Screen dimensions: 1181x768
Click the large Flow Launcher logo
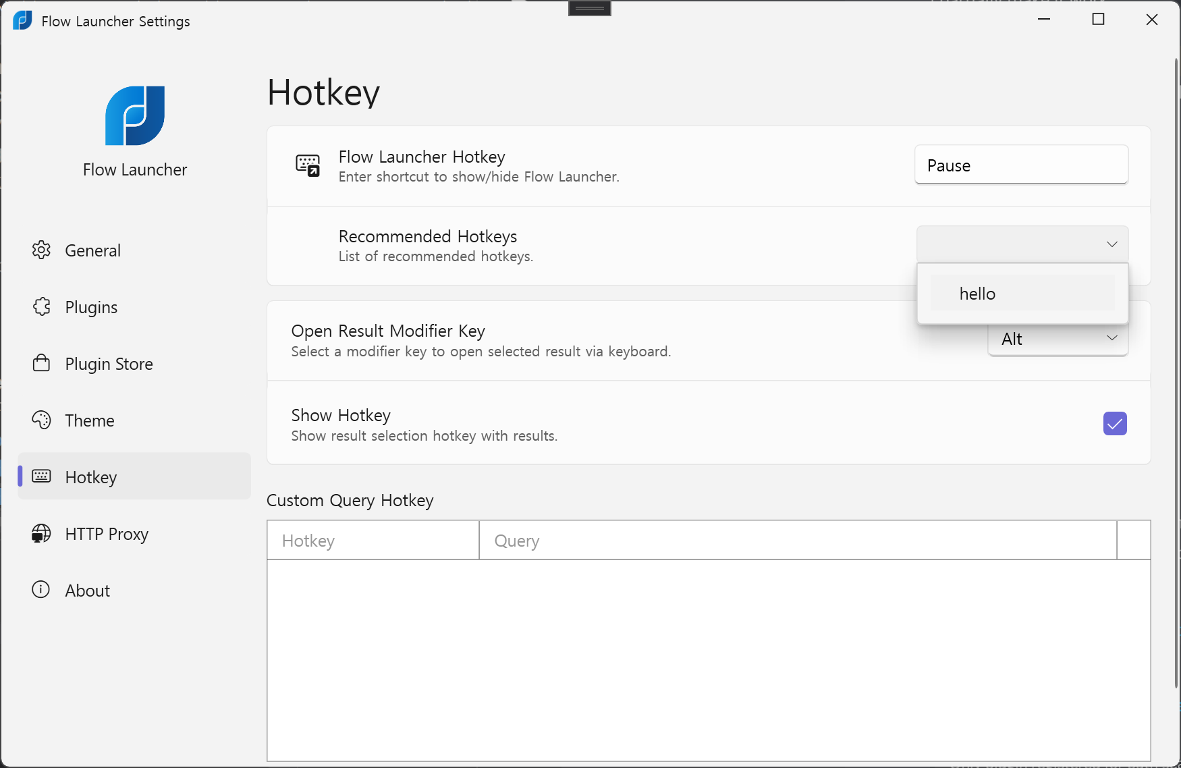(135, 115)
